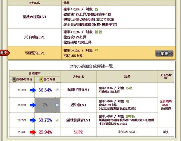Image resolution: width=181 pixels, height=141 pixels.
Task: Click the 選択中 marker tab at the left edge
Action: click(x=5, y=53)
